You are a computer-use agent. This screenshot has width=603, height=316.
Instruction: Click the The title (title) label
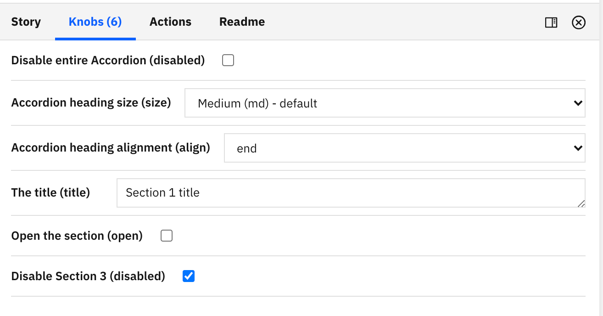(50, 192)
